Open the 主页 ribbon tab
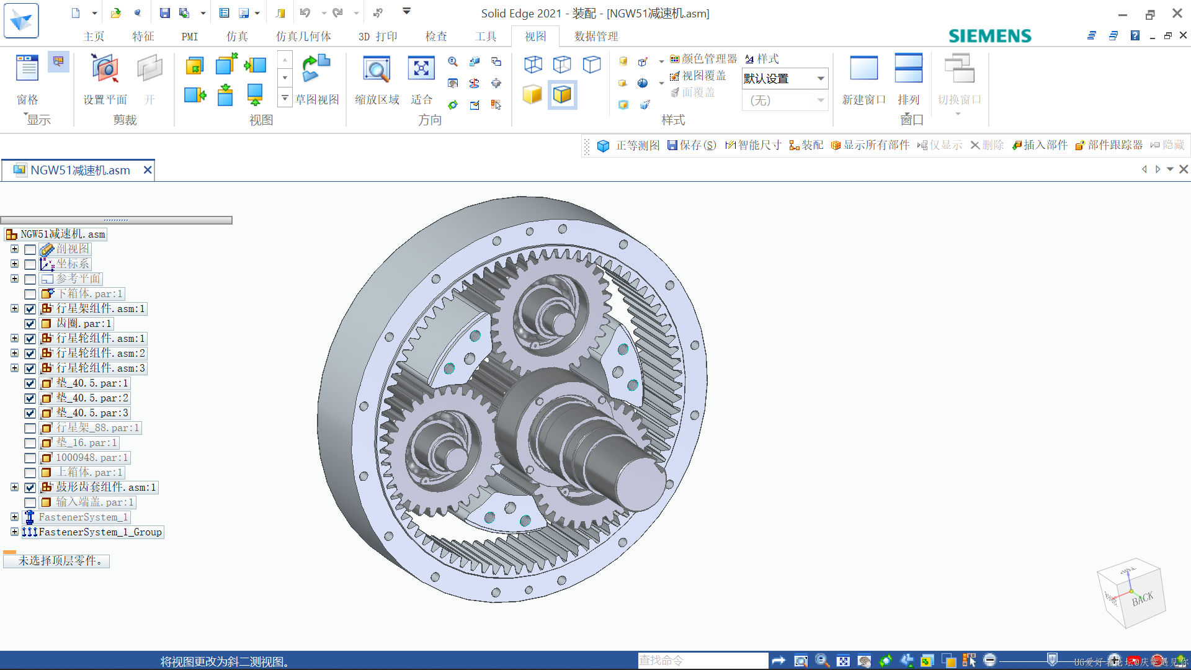Viewport: 1191px width, 670px height. point(94,36)
